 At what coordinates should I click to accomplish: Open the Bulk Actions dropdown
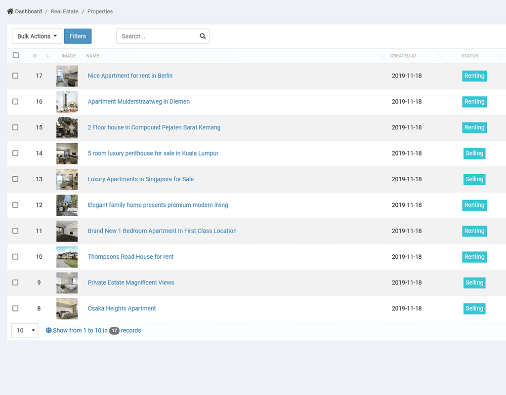click(37, 36)
